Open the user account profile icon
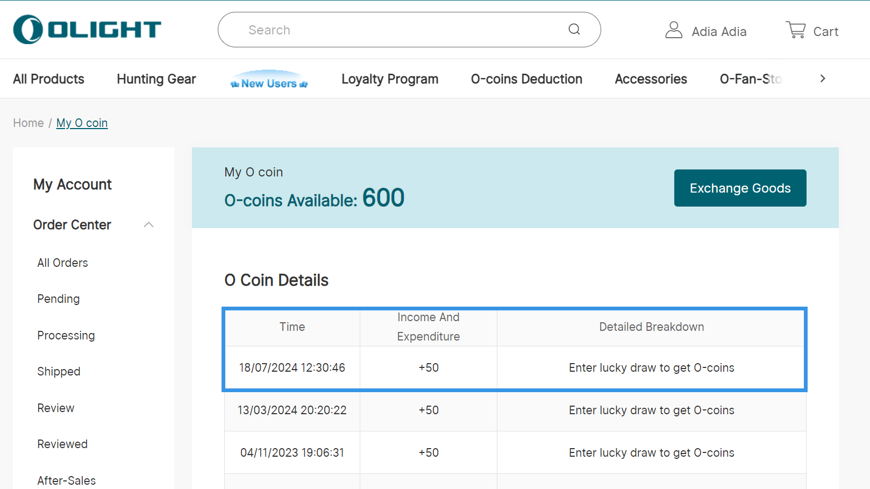The height and width of the screenshot is (489, 870). 673,30
